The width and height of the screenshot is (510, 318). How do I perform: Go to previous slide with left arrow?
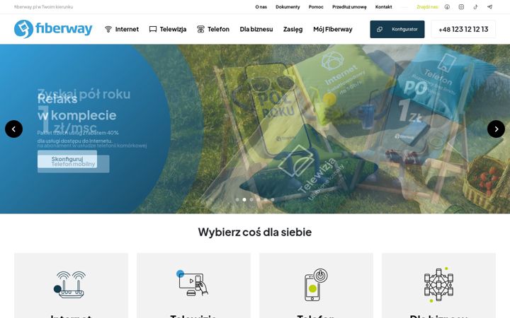click(x=13, y=129)
